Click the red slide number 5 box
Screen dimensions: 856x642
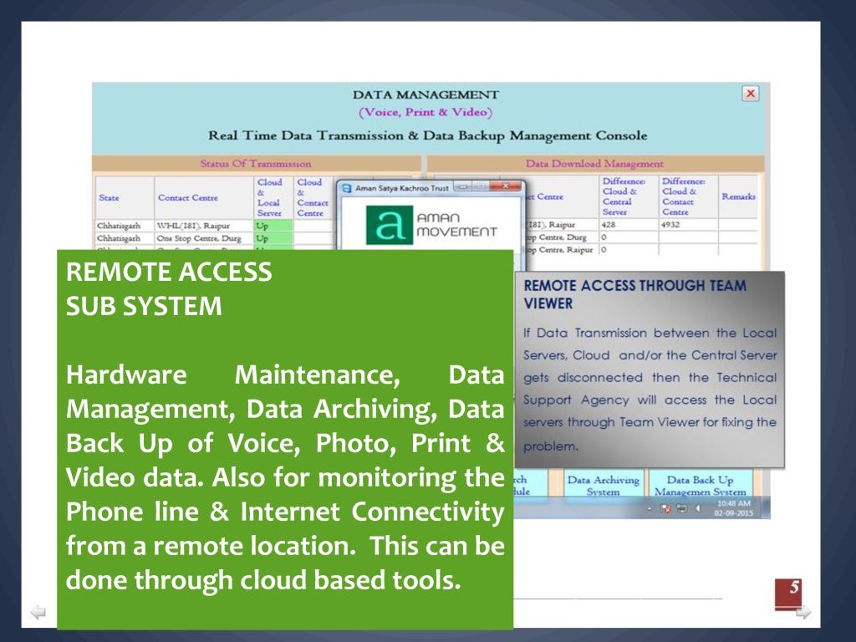[x=788, y=592]
